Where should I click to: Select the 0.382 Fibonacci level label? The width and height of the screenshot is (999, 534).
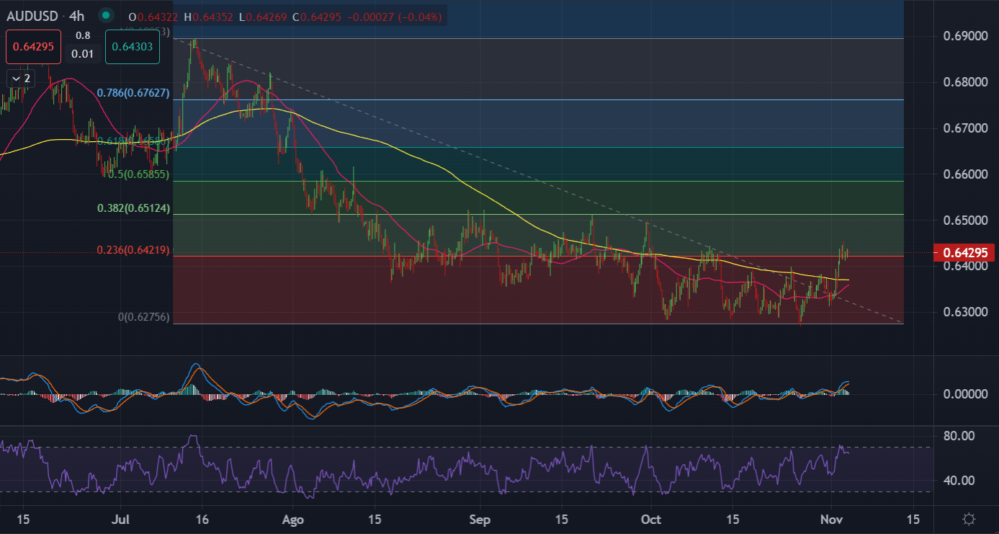pos(133,208)
